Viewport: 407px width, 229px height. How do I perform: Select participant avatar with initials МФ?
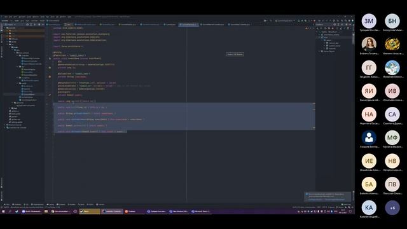pyautogui.click(x=392, y=137)
